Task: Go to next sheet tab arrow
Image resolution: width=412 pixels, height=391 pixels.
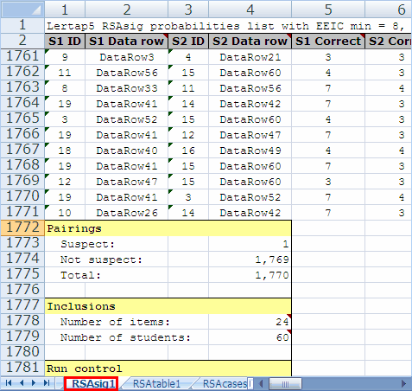Action: 34,383
